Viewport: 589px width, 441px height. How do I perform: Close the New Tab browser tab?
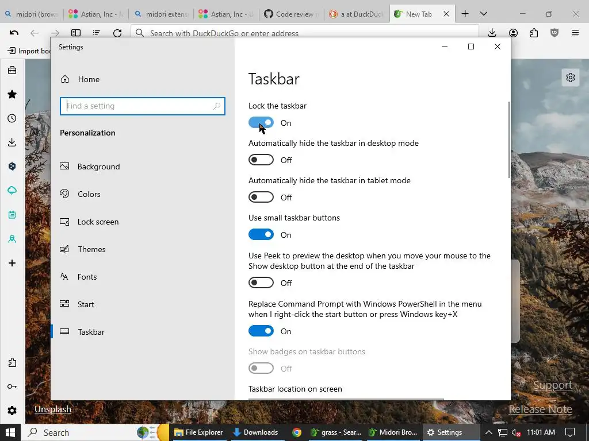446,14
